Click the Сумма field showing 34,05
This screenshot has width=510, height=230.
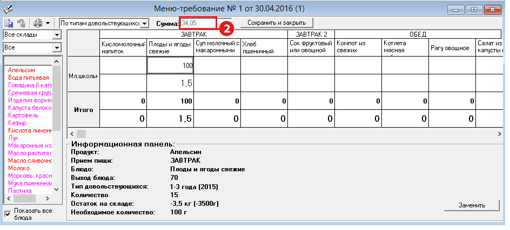(x=198, y=23)
